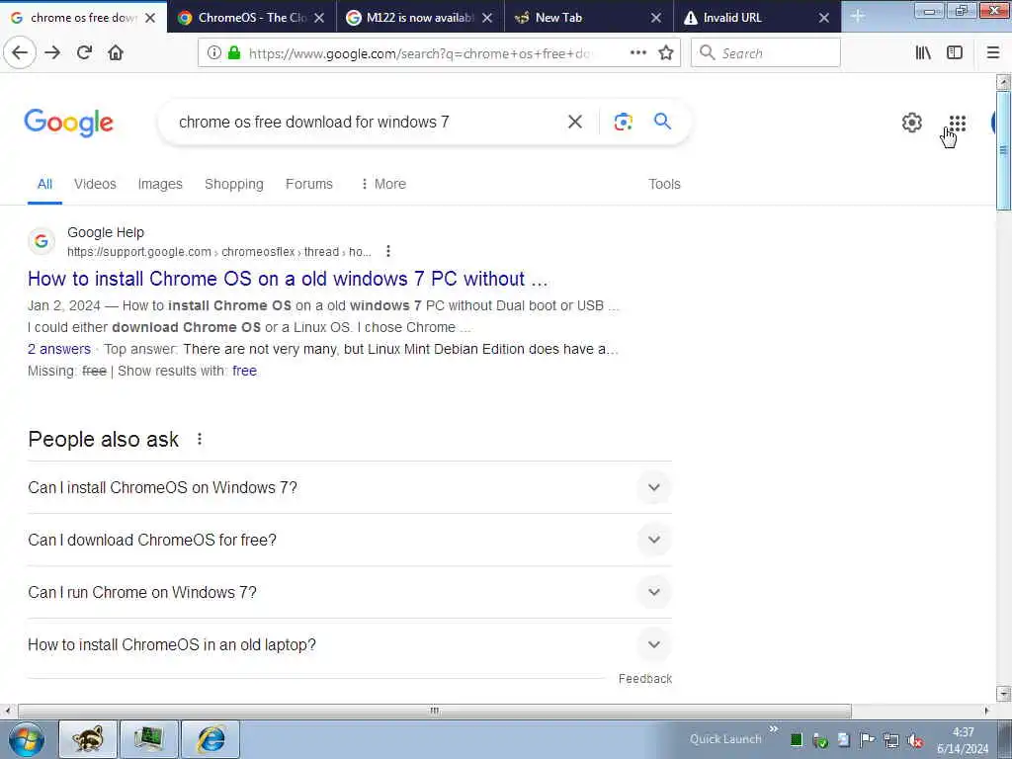This screenshot has width=1012, height=759.
Task: Click the Google logo
Action: (68, 123)
